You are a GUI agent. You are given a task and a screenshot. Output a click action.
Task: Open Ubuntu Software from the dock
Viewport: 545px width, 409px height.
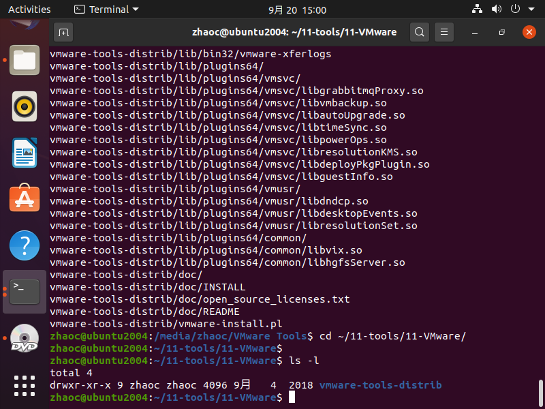[x=25, y=198]
